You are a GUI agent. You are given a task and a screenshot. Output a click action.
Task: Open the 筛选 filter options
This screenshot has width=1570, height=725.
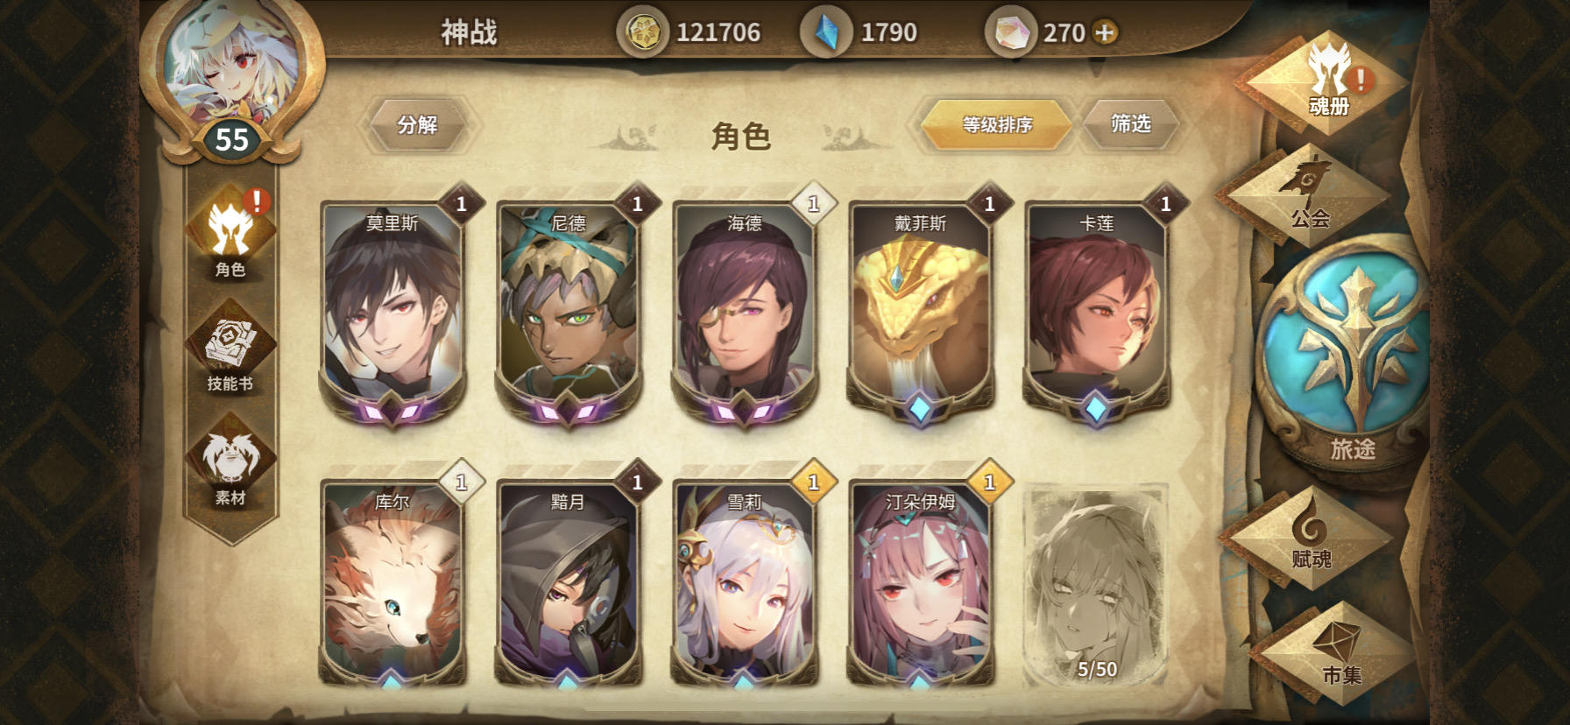click(1130, 124)
